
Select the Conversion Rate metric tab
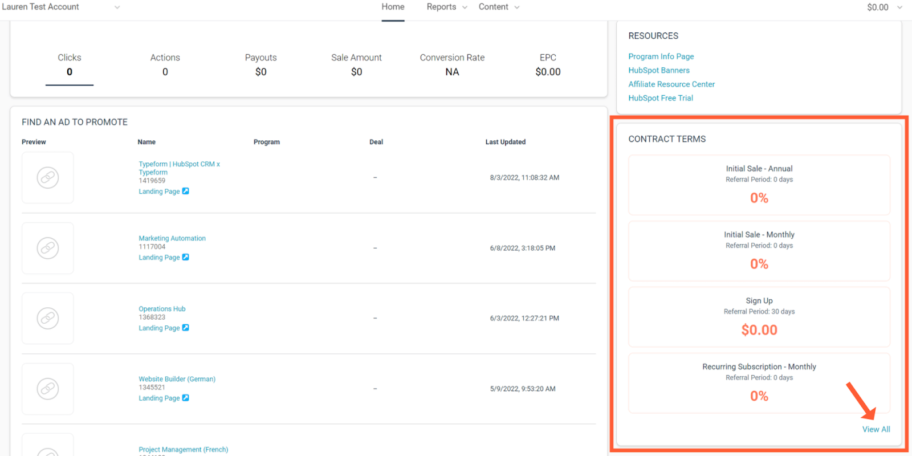tap(452, 65)
